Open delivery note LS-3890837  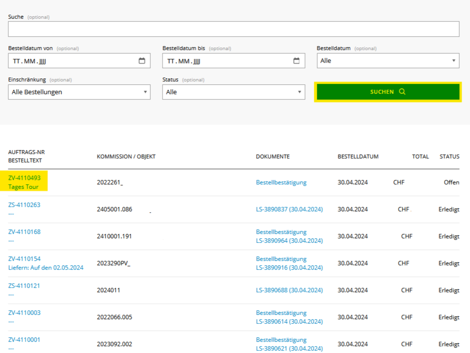(289, 209)
